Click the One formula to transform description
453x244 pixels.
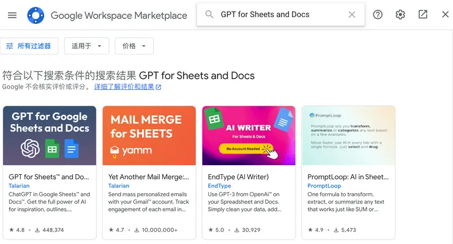346,202
